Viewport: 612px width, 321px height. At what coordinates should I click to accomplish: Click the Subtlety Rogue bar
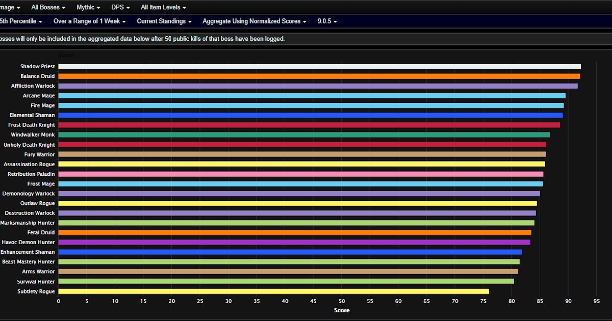click(274, 291)
